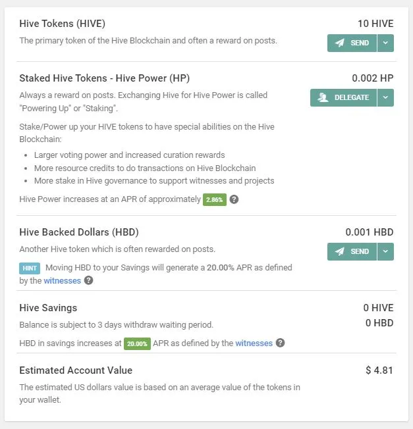This screenshot has height=429, width=413.
Task: Send Hive Backed Dollars button
Action: [x=352, y=251]
